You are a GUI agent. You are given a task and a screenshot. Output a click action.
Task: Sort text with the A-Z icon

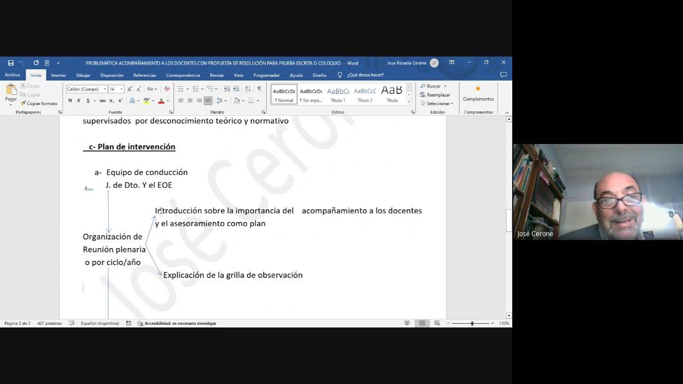[248, 89]
